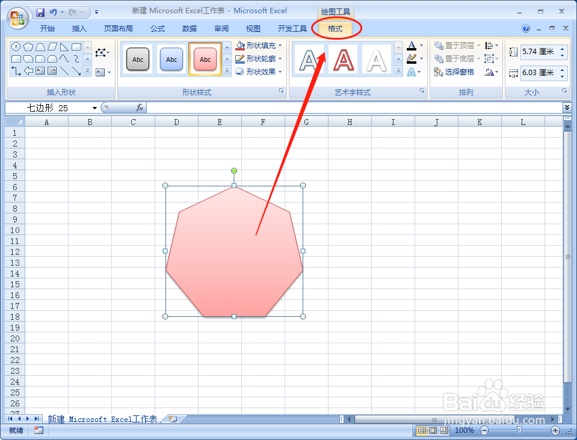Select the straight line shape
Viewport: 577px width, 440px height.
tap(64, 71)
